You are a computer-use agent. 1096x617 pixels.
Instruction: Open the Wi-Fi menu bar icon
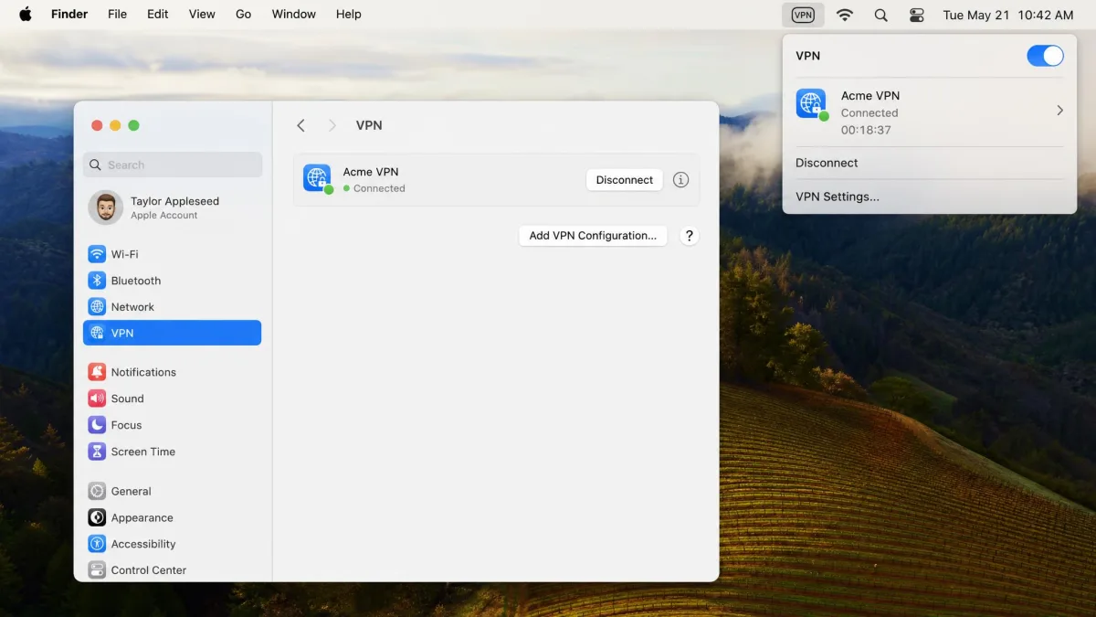[845, 15]
